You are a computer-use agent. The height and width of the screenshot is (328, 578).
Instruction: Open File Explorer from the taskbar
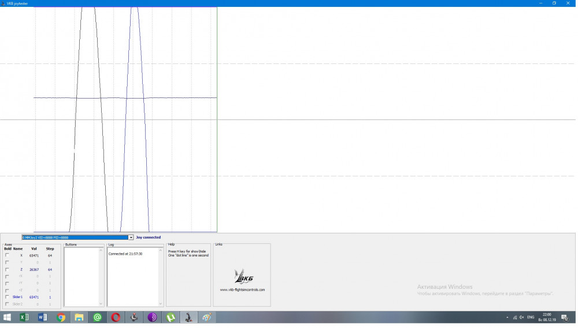tap(79, 318)
